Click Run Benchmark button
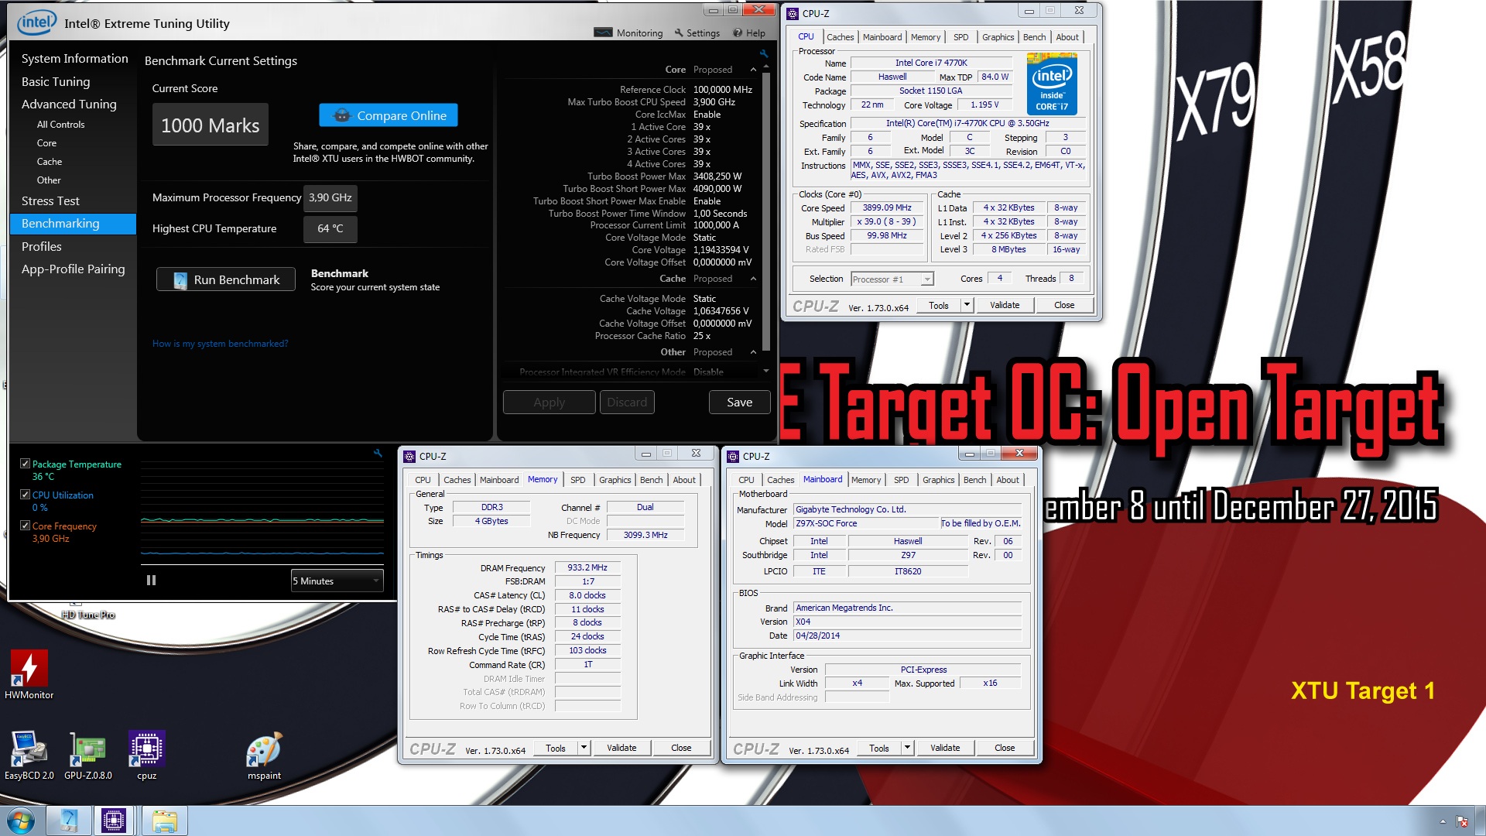 tap(226, 279)
